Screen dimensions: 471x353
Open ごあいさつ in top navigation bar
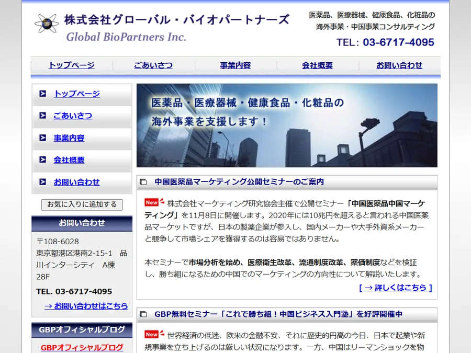click(x=153, y=65)
